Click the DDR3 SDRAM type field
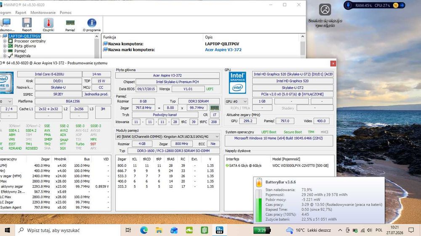The width and height of the screenshot is (421, 236). pos(199,101)
